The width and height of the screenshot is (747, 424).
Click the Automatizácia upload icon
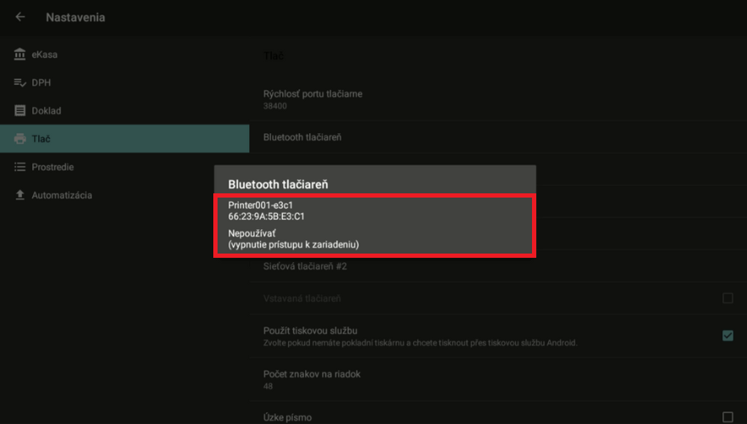pos(20,195)
